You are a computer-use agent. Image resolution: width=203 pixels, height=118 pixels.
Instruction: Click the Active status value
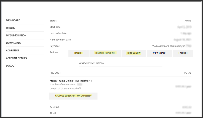[188, 21]
